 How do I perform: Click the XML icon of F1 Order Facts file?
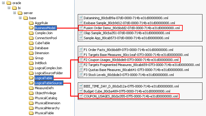[x=81, y=50]
